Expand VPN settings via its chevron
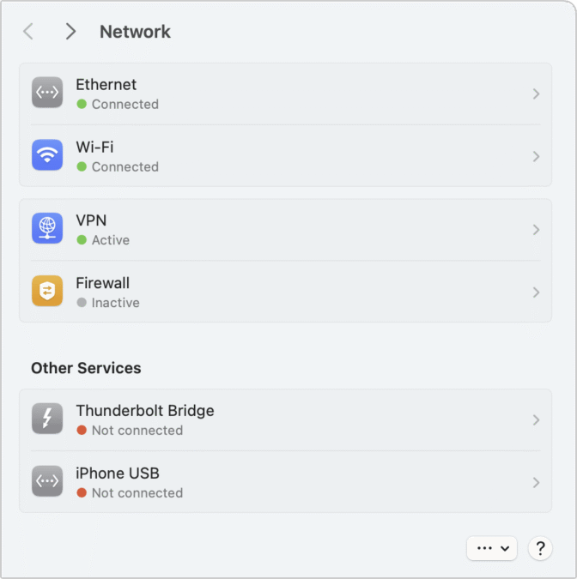 coord(536,230)
